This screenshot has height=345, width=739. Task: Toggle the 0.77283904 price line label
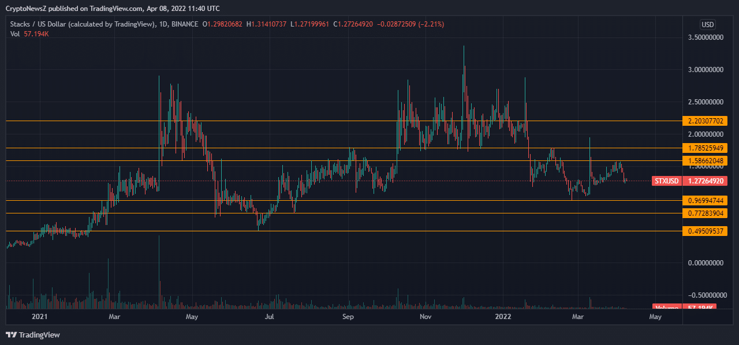[704, 213]
